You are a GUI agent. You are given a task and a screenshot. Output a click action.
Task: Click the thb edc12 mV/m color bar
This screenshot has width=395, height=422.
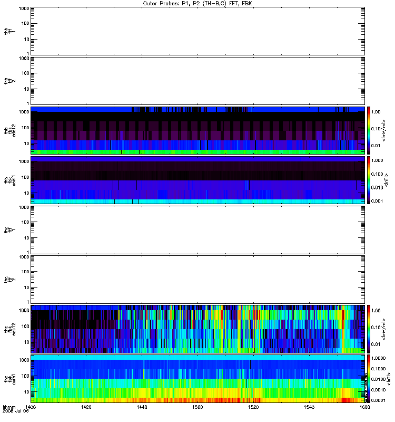369,130
